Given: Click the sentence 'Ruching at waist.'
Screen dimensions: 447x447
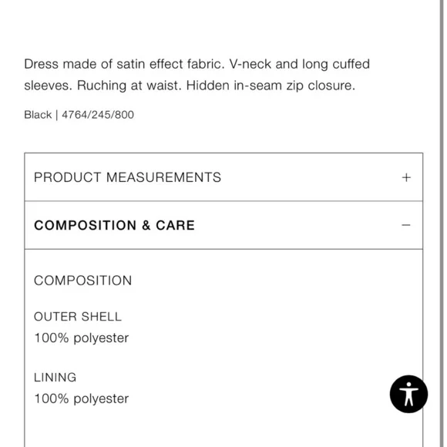Looking at the screenshot, I should [x=129, y=86].
